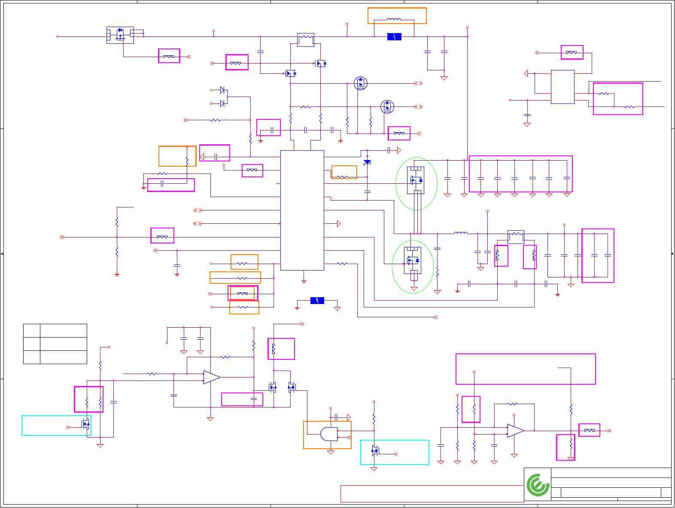Select the op-amp triangle in the lower-left circuit
675x508 pixels.
tap(212, 377)
